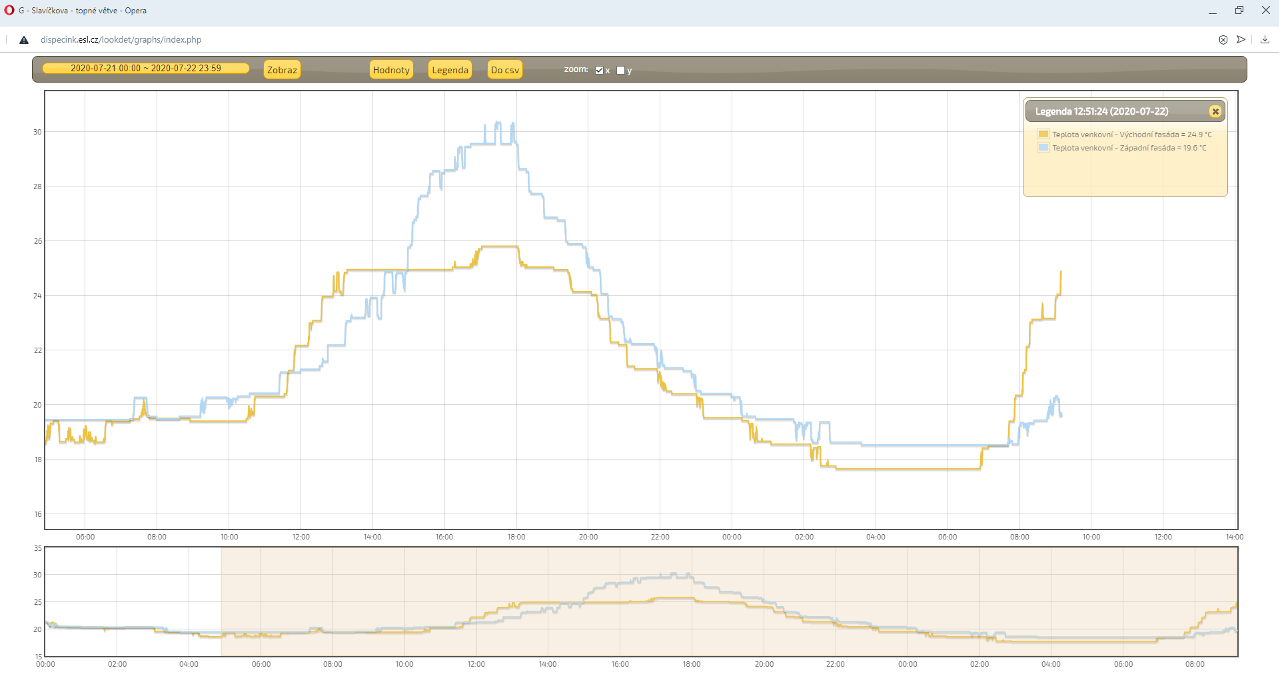Minimize the Opera window
Screen dimensions: 1280x692
click(x=1213, y=11)
